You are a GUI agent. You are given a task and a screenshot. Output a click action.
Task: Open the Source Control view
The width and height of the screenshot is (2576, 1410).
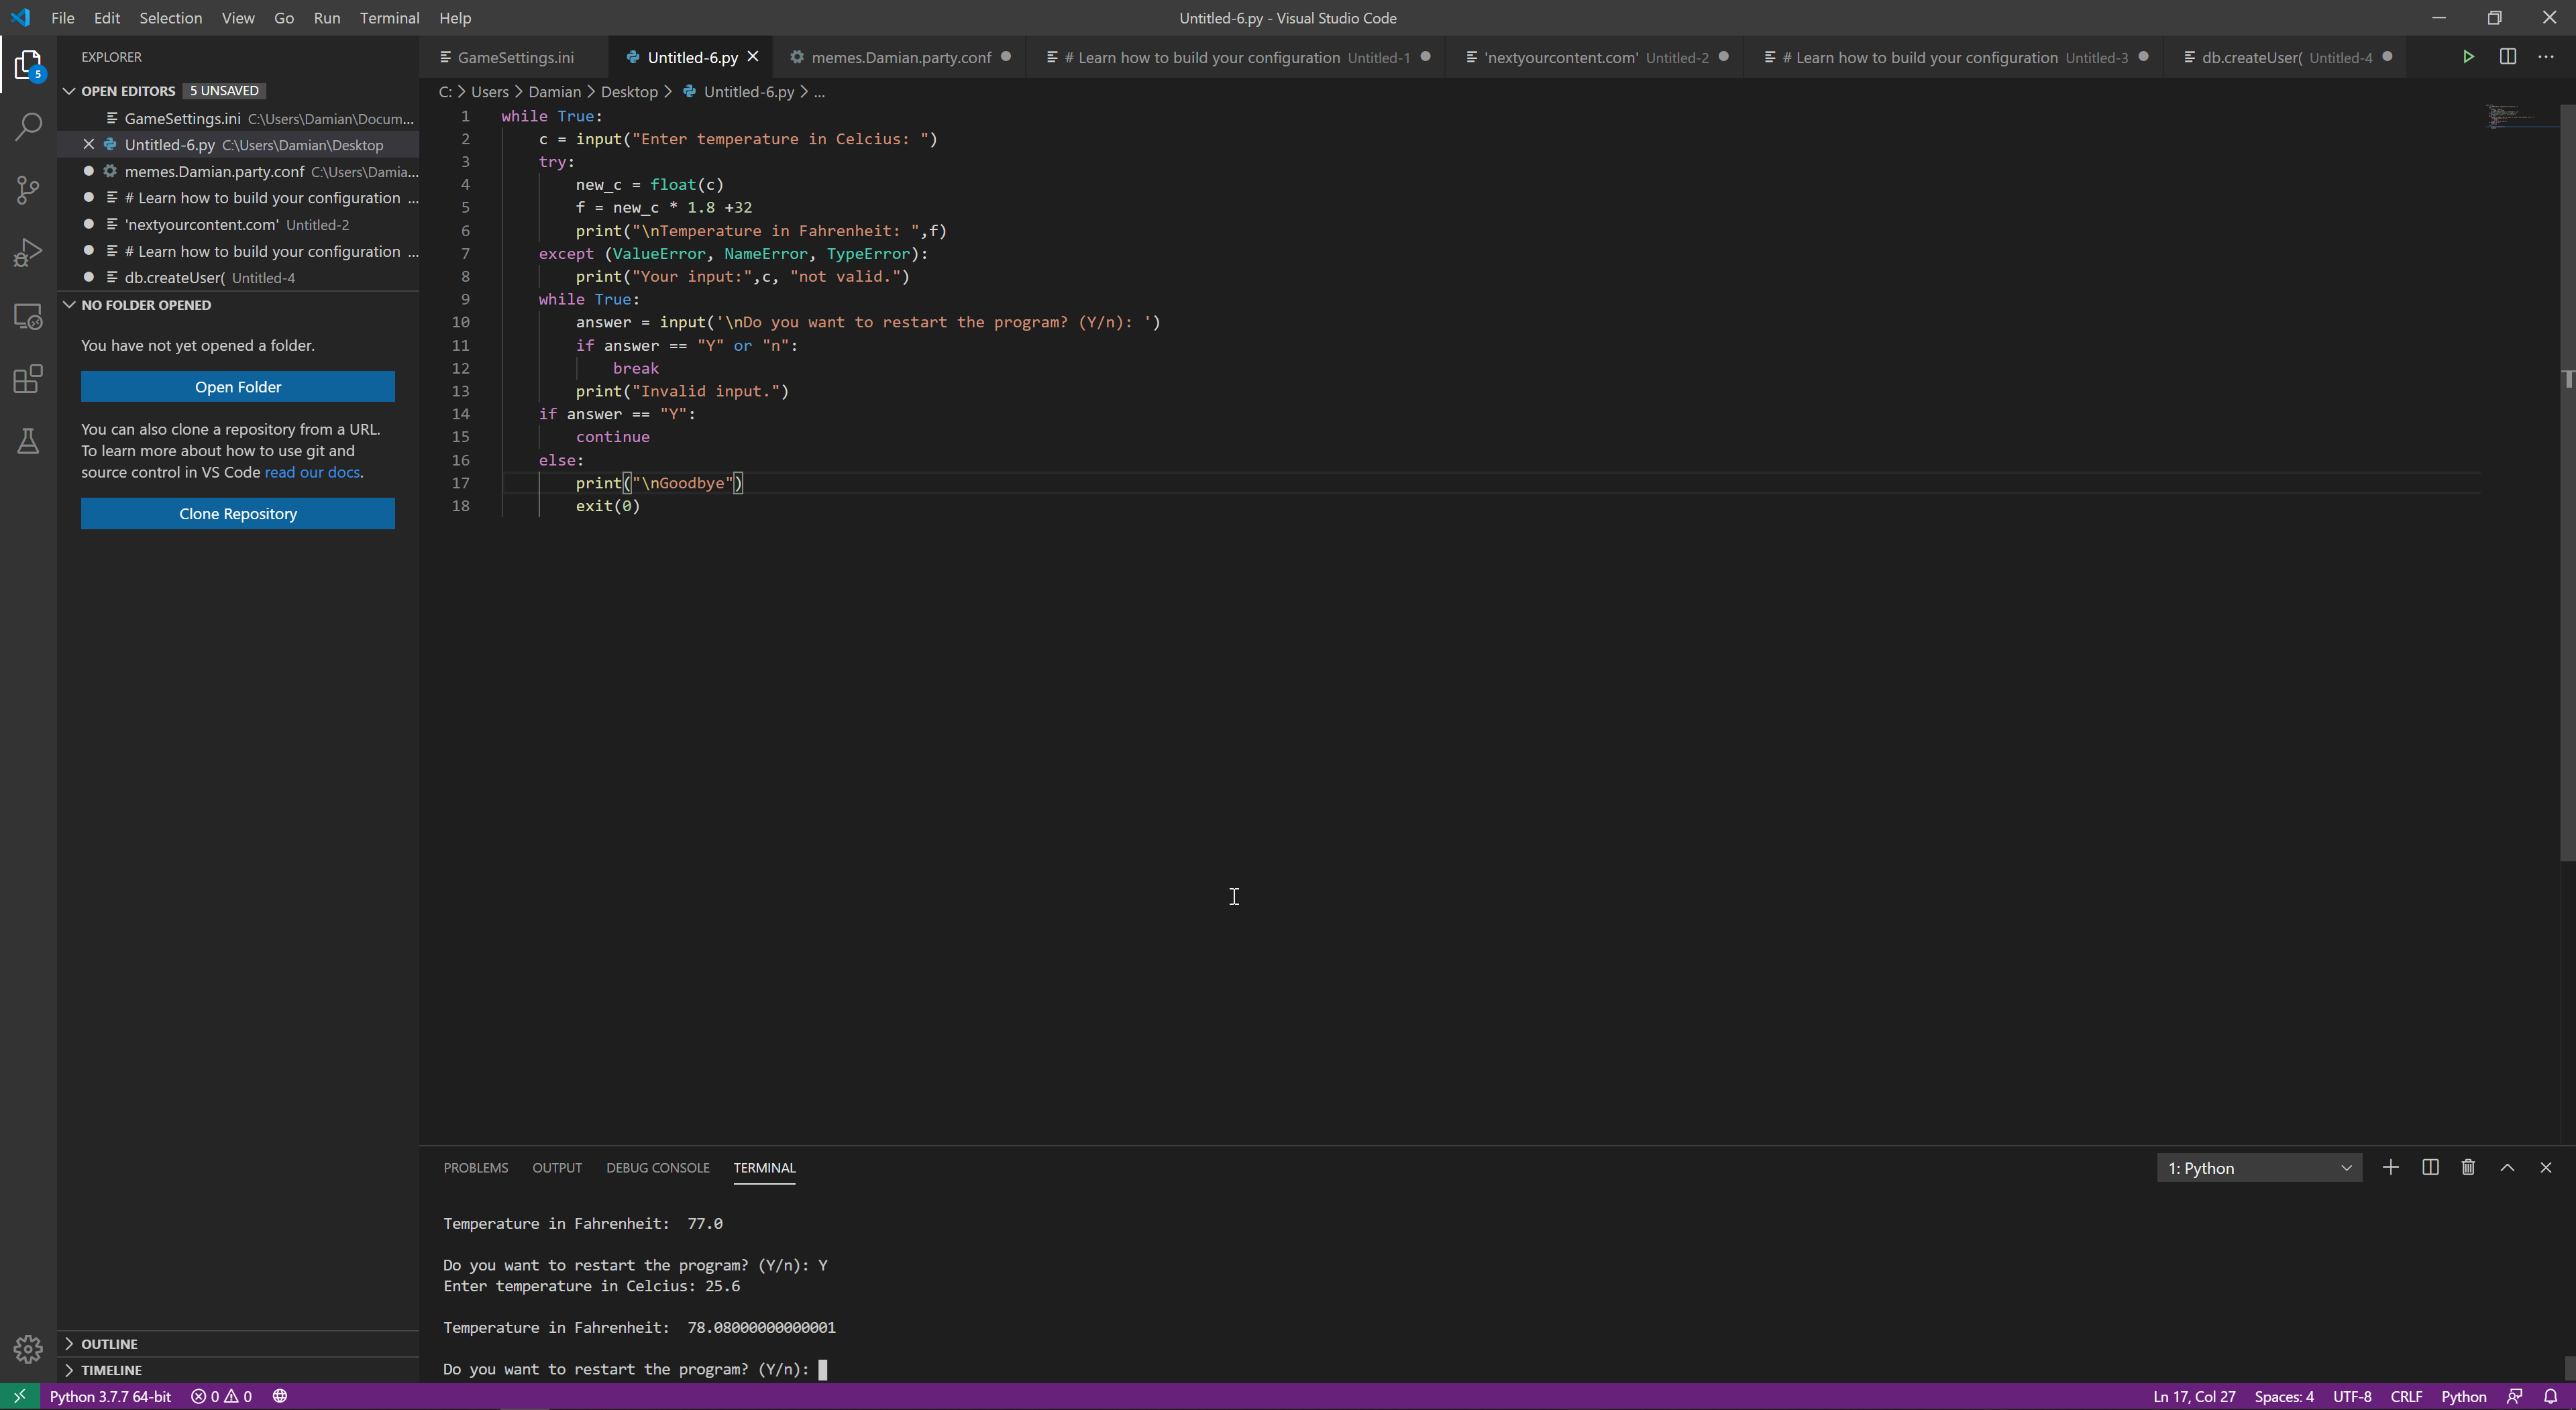tap(28, 190)
